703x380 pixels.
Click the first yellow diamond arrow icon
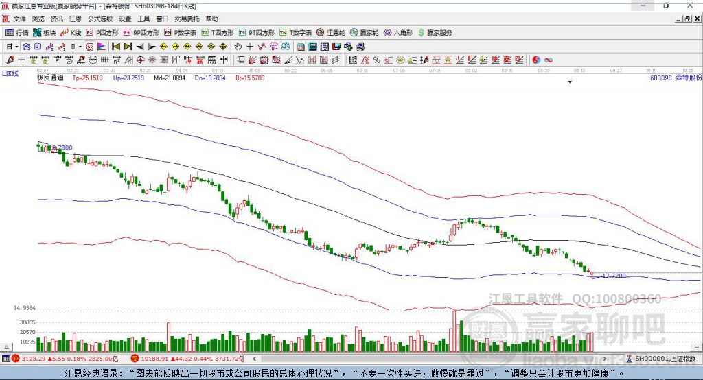coord(163,47)
